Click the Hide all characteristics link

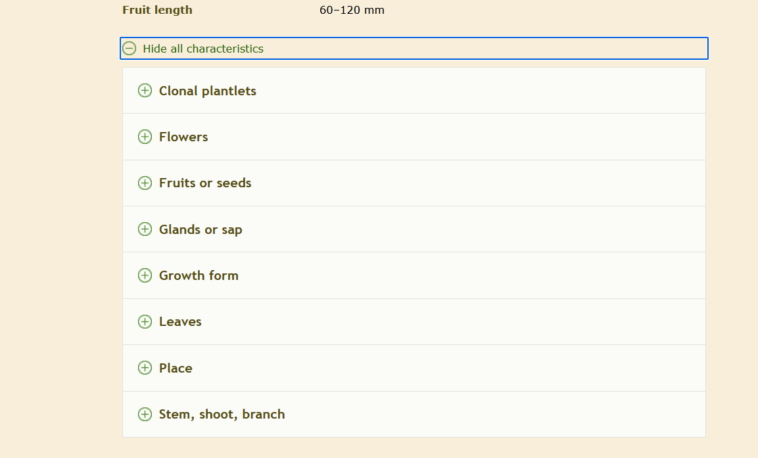[x=203, y=49]
